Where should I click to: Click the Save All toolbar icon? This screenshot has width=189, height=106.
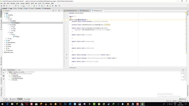click(x=4, y=6)
